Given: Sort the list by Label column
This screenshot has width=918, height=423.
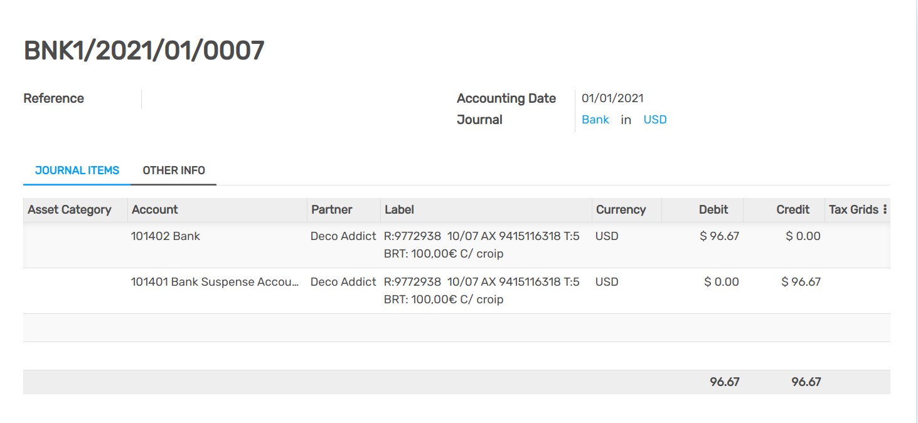Looking at the screenshot, I should pyautogui.click(x=399, y=209).
